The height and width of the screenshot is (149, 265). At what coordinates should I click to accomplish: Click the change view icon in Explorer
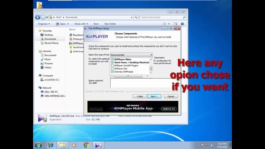pos(165,24)
